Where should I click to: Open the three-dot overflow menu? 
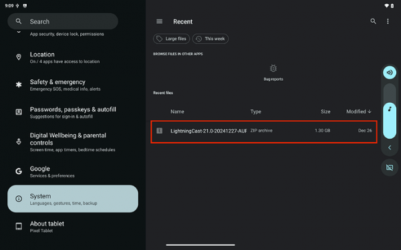pos(388,21)
